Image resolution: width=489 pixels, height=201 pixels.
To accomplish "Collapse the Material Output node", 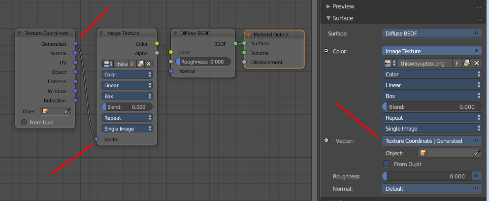I will click(x=249, y=34).
